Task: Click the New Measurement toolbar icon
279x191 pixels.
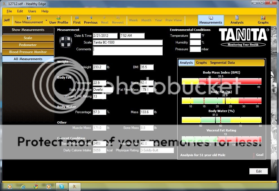Action: pyautogui.click(x=28, y=18)
